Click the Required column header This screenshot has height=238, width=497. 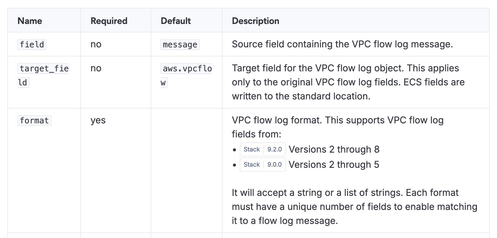pyautogui.click(x=109, y=21)
